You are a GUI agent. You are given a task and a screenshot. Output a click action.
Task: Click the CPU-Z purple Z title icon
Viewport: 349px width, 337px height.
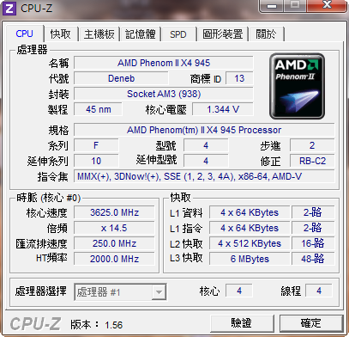9,9
